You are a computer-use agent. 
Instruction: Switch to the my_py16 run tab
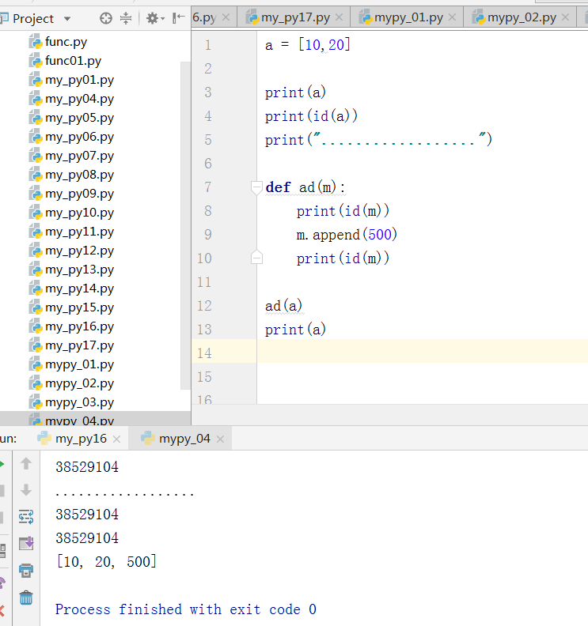coord(81,439)
